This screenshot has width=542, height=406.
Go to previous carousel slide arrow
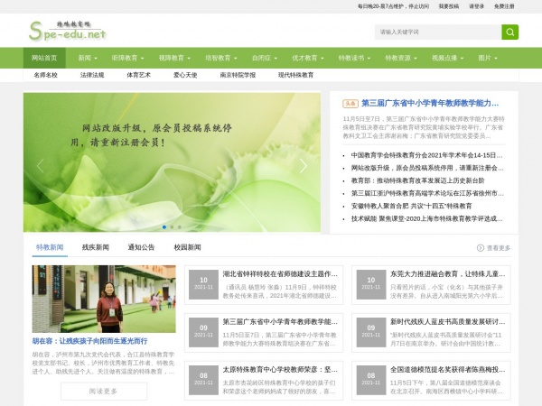tap(40, 165)
